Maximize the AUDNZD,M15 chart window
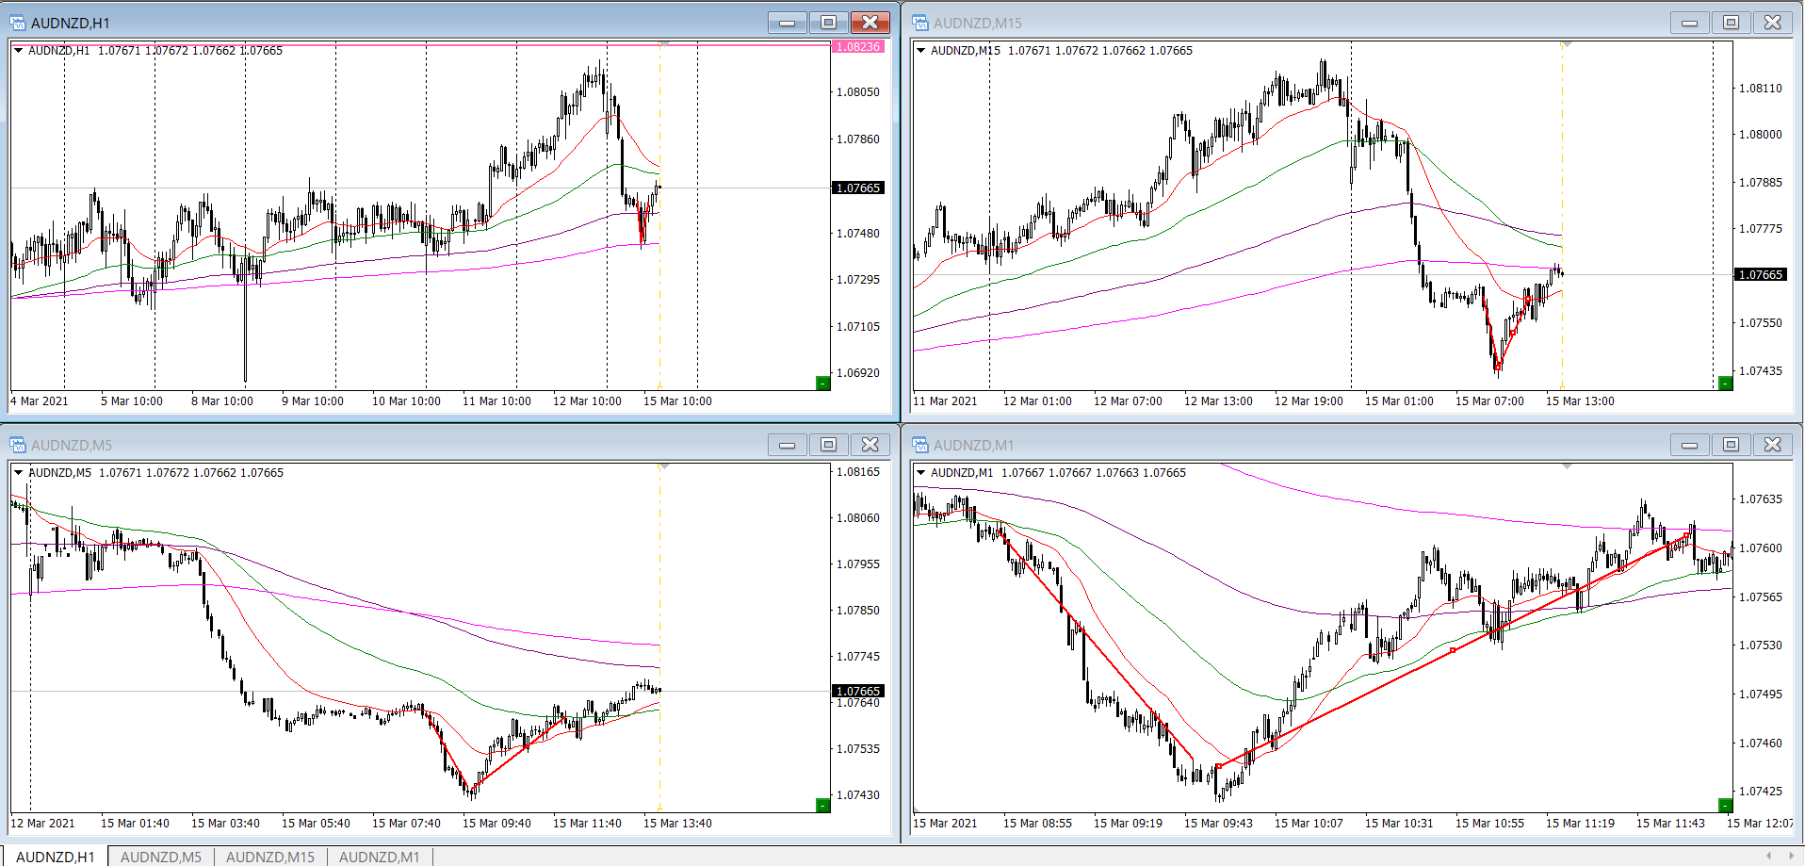This screenshot has width=1805, height=866. (1731, 23)
